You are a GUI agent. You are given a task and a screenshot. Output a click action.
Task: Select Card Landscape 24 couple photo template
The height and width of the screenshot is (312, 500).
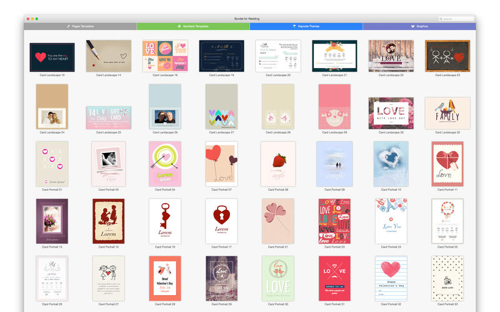click(52, 107)
